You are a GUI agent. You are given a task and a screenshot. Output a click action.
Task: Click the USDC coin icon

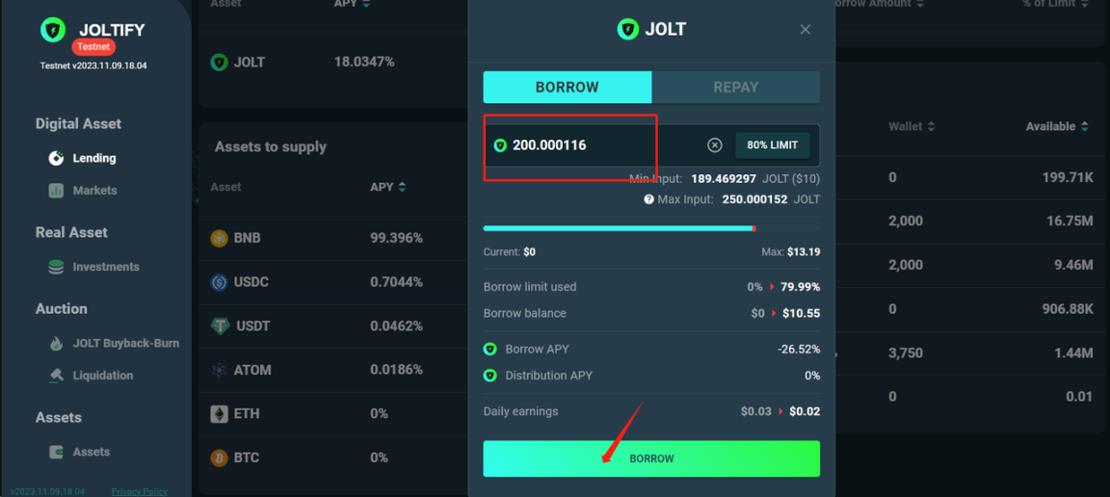(219, 282)
